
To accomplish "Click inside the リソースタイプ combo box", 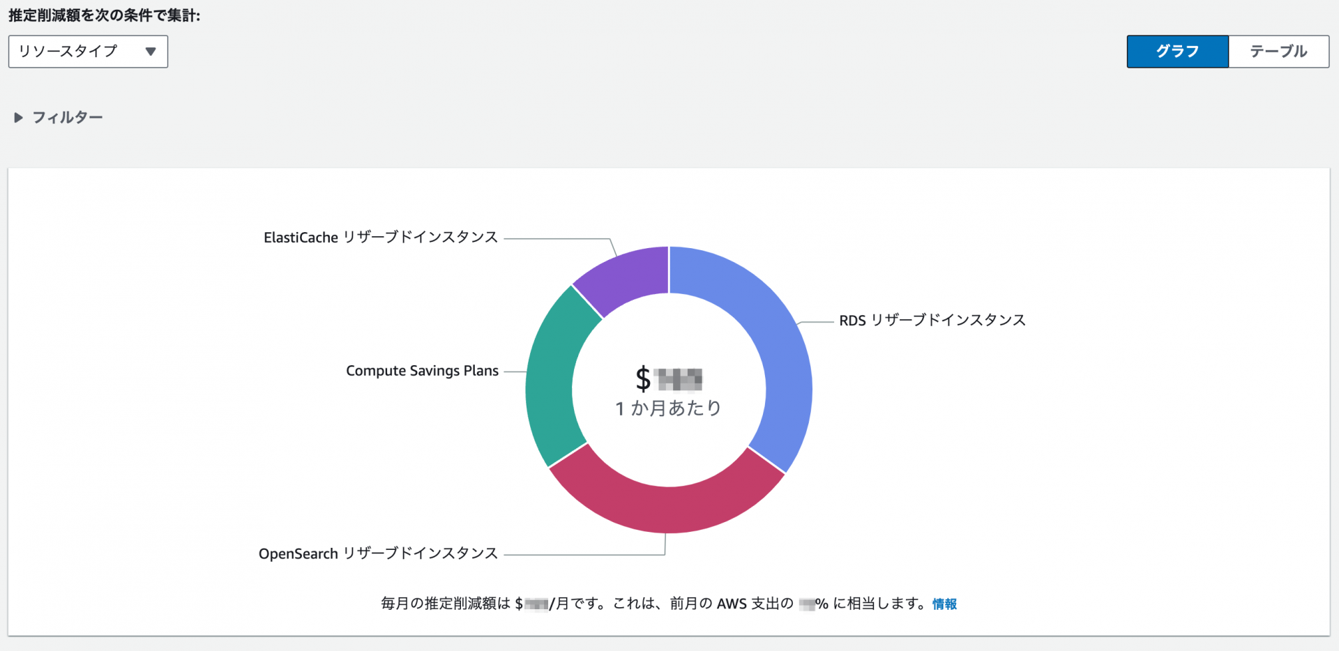I will click(x=77, y=51).
